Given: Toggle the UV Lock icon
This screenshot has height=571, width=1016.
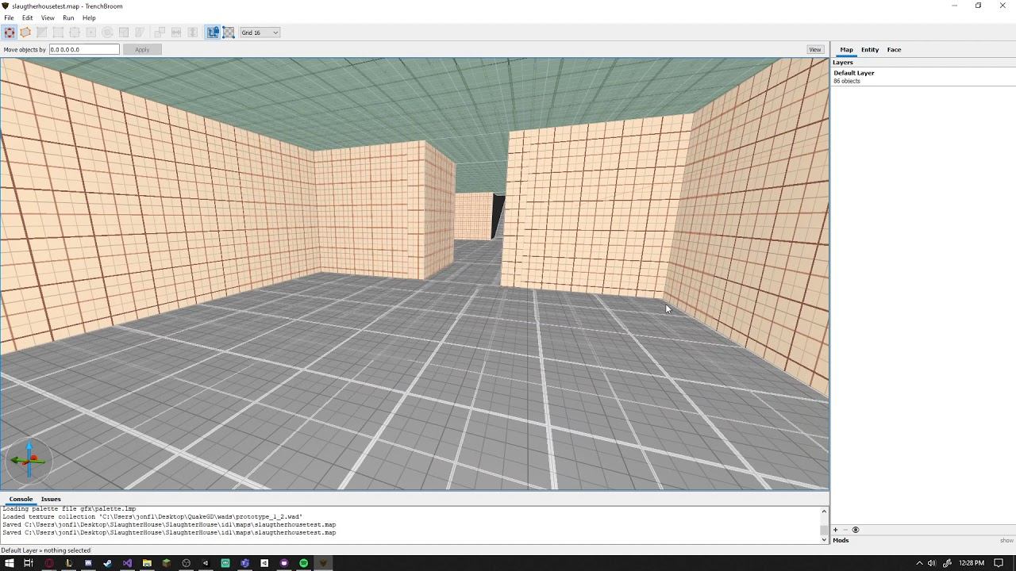Looking at the screenshot, I should point(229,33).
